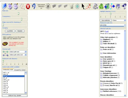Image resolution: width=128 pixels, height=98 pixels.
Task: Expand the InterPro id (0) entry
Action: coord(101,85)
